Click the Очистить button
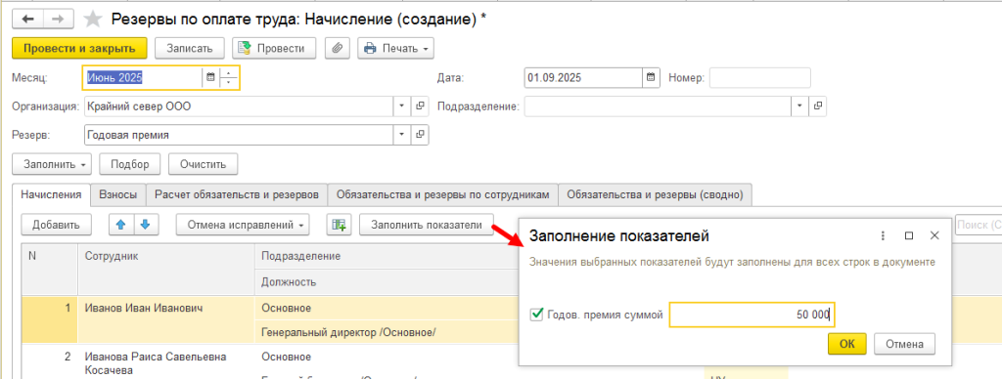This screenshot has height=379, width=1002. coord(204,164)
